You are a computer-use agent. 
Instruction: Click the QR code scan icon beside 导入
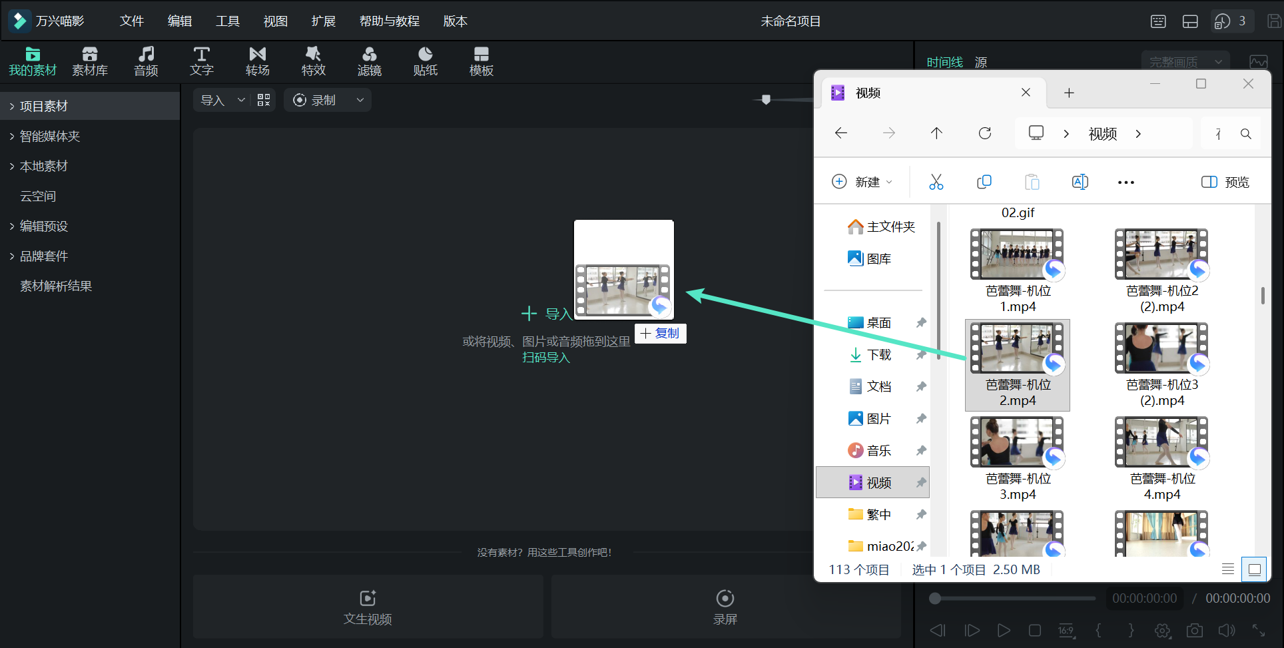point(264,100)
